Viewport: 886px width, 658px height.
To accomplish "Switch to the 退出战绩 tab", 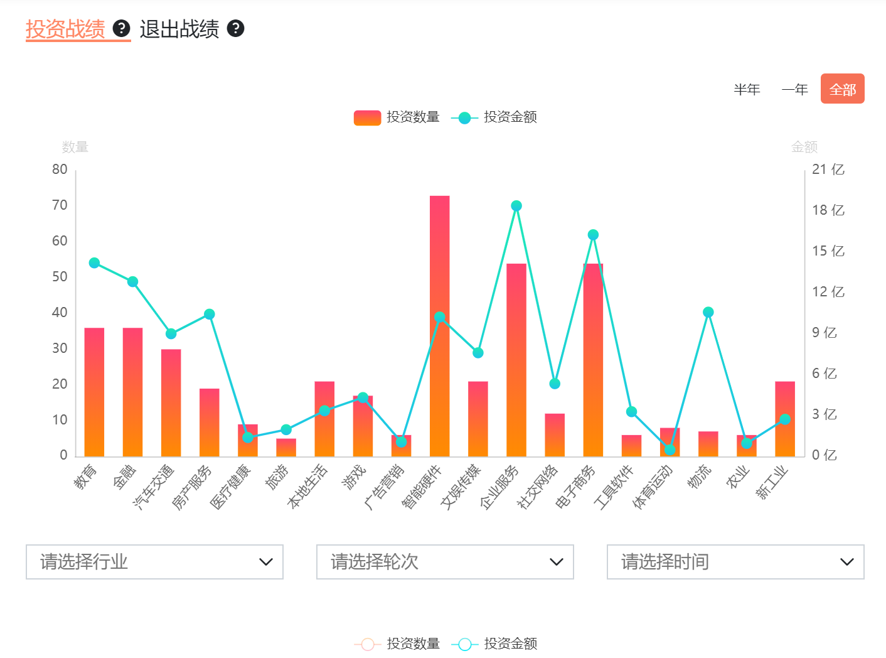I will 179,29.
